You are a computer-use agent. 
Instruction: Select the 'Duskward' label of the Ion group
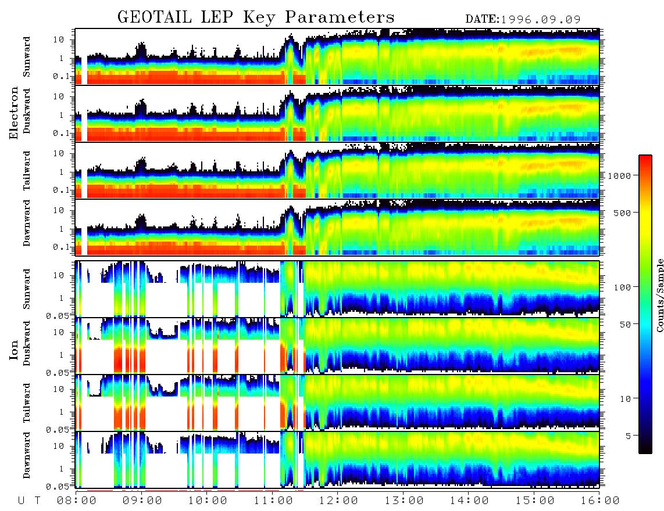(27, 343)
